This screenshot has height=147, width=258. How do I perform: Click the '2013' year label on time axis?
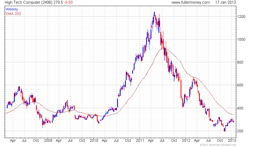pyautogui.click(x=232, y=141)
